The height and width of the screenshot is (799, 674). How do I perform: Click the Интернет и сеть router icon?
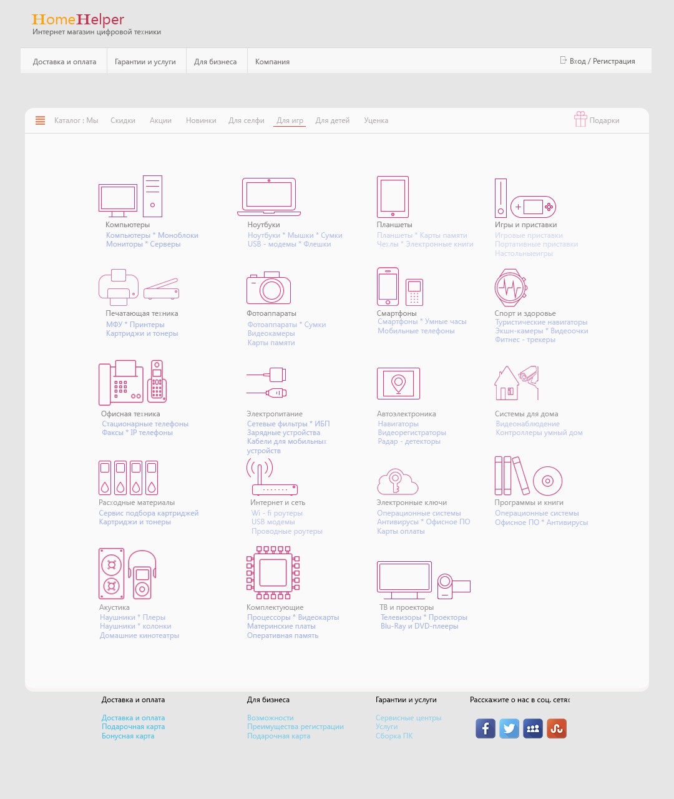pos(271,477)
